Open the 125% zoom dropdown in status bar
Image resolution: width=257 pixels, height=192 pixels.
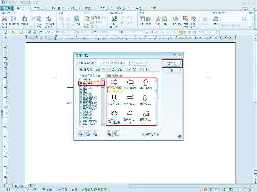240,190
